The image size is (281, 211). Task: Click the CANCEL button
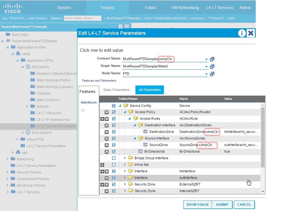pos(244,205)
